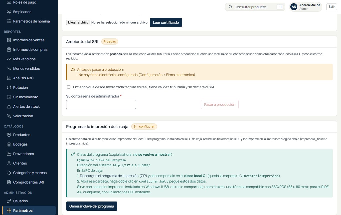Click the http://127.0.0.1:5090/ address text
The height and width of the screenshot is (215, 341).
click(x=131, y=165)
